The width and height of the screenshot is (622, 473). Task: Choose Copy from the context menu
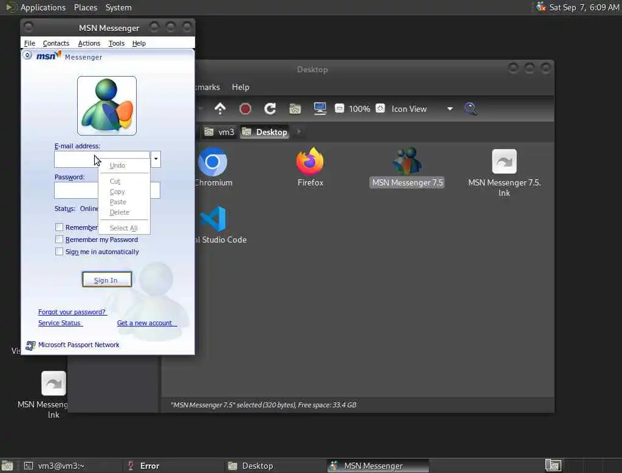124,192
